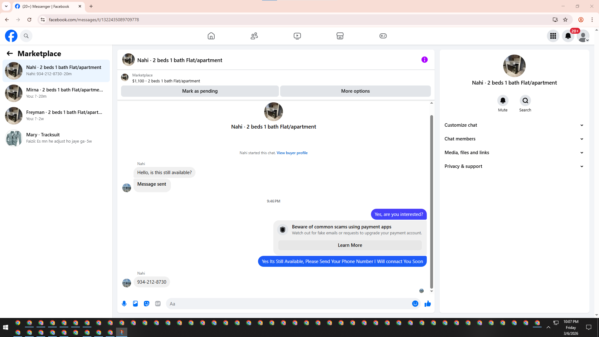This screenshot has width=599, height=337.
Task: Open the Marketplace tab in top navigation
Action: pyautogui.click(x=340, y=36)
